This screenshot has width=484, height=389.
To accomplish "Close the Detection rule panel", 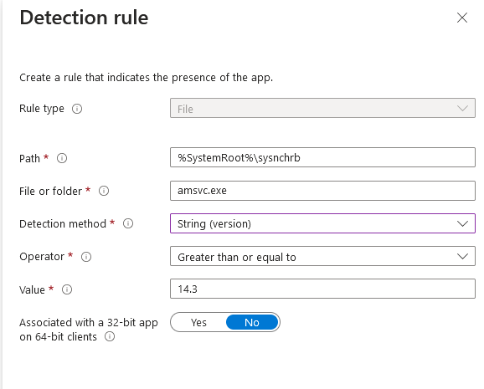I will [x=462, y=18].
